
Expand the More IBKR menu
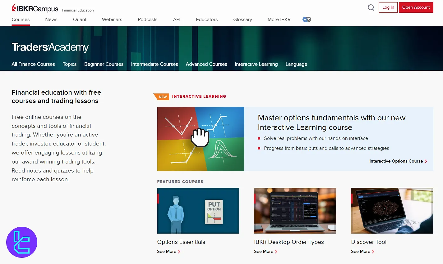(279, 19)
